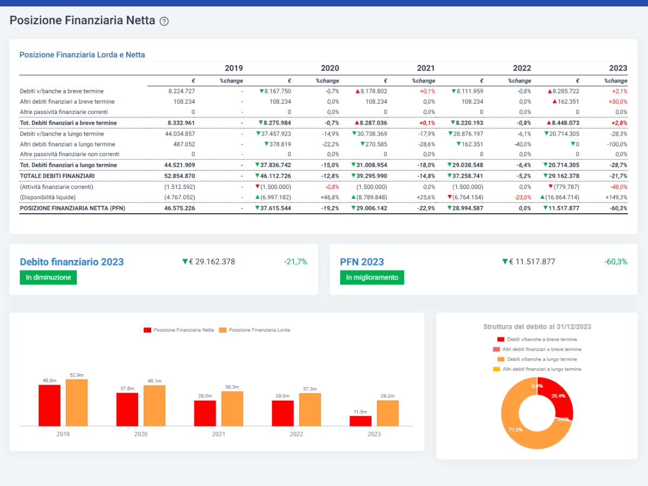Screen dimensions: 648x486
Task: Click 'POSIZIONE FINANZIARIA NETTA (PFN)' row label
Action: [x=72, y=208]
